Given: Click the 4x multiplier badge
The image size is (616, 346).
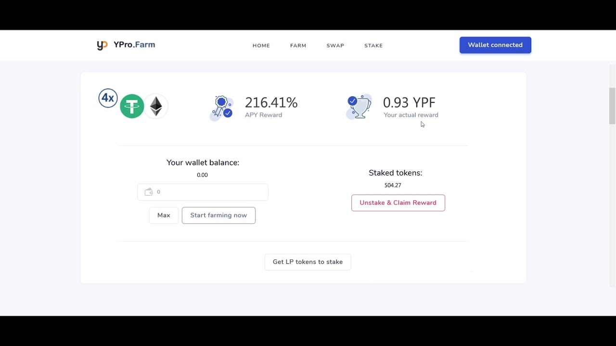Looking at the screenshot, I should pos(108,98).
